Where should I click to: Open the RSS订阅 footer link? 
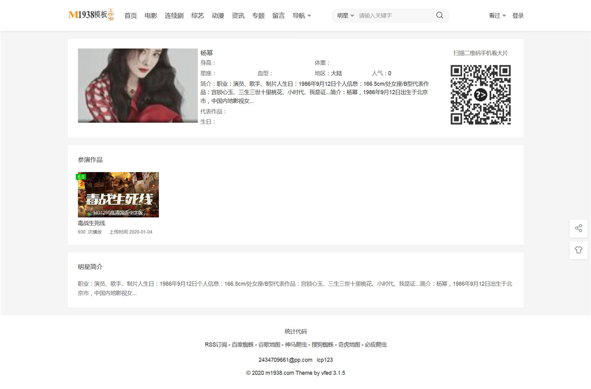coord(216,345)
